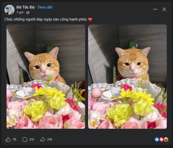View the 215 comments count
The height and width of the screenshot is (148, 173).
(32, 139)
